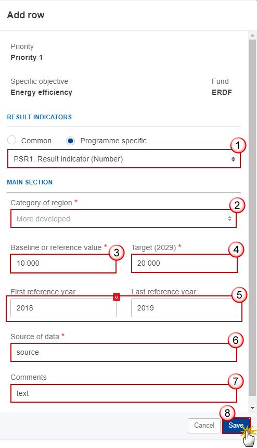257x448 pixels.
Task: Select the Common radio button
Action: [x=11, y=140]
